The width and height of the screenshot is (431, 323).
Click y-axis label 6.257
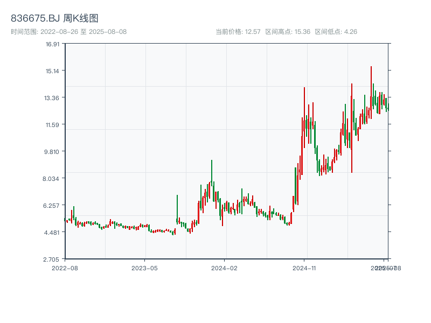coord(51,206)
